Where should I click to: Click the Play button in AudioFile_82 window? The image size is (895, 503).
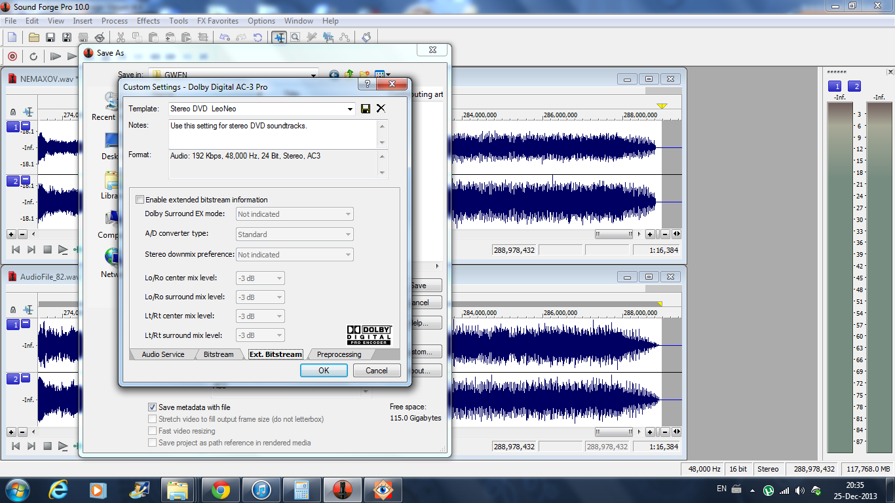[x=63, y=446]
